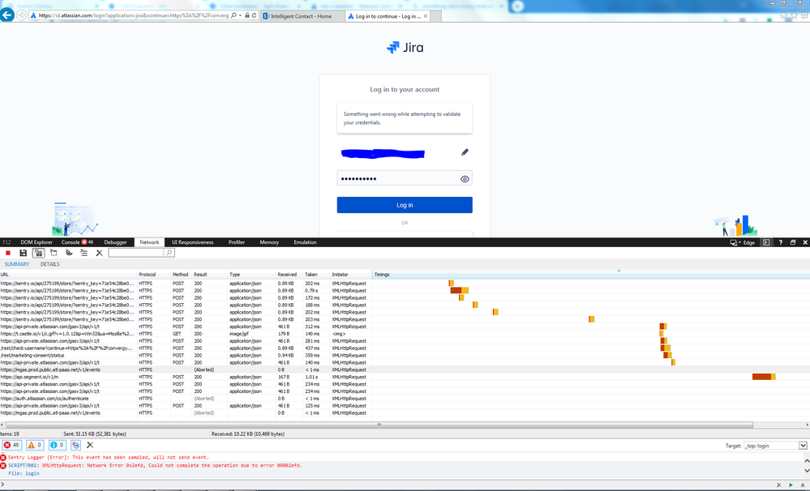Toggle the warnings filter showing 0
The image size is (810, 491).
tap(34, 445)
